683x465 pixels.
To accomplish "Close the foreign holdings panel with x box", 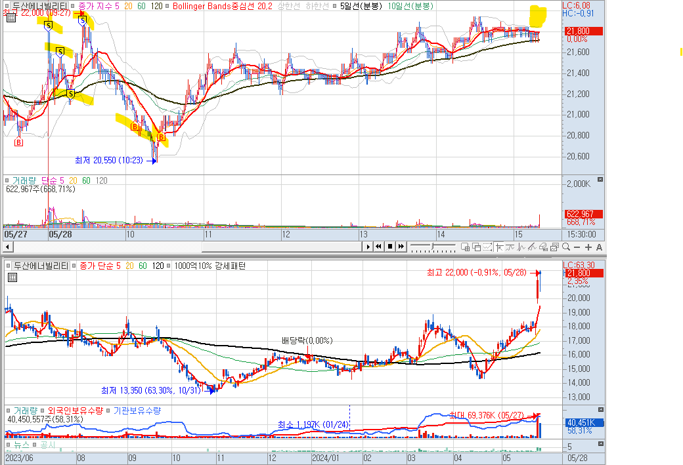I will point(601,409).
